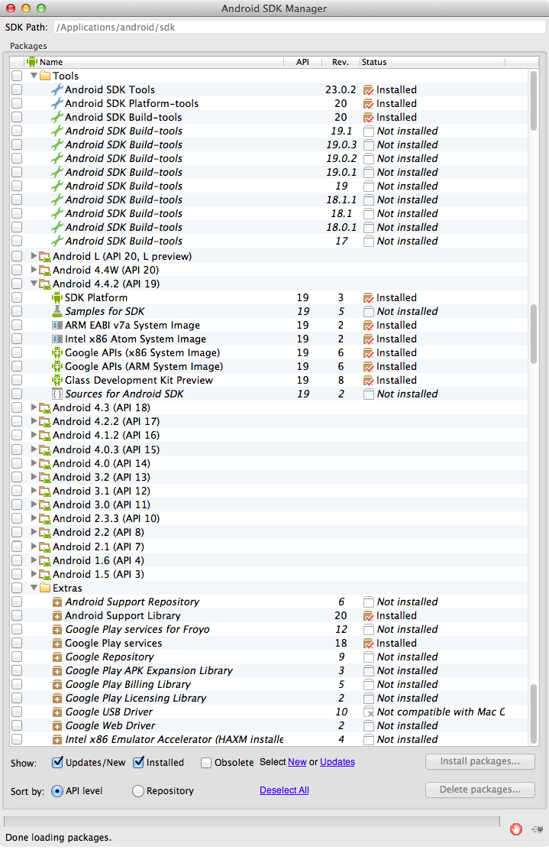Click the red stop hand icon
Image resolution: width=549 pixels, height=853 pixels.
pos(516,829)
